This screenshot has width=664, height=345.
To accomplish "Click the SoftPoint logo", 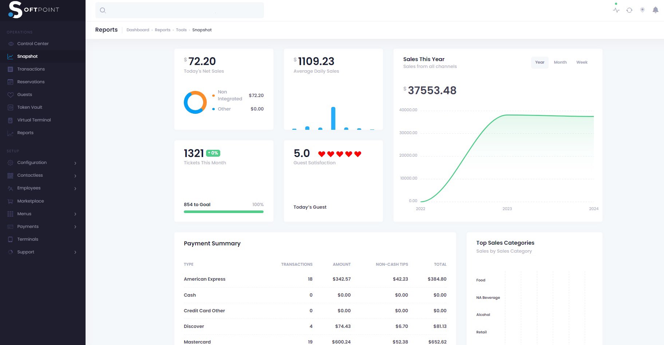I will [x=33, y=10].
